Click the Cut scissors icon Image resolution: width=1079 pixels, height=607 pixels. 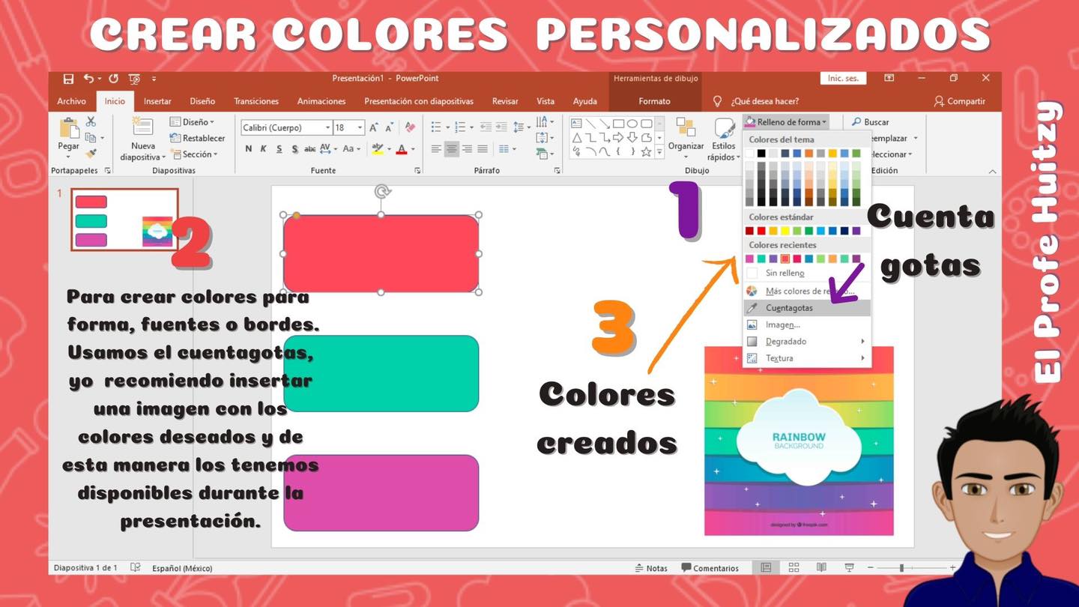click(x=91, y=122)
